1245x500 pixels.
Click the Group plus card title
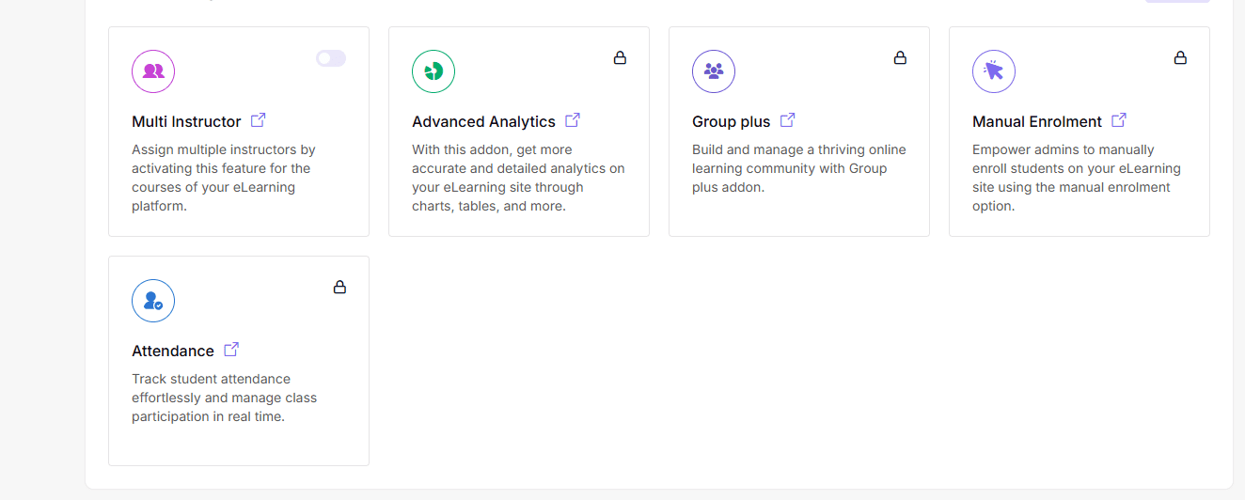[x=731, y=121]
